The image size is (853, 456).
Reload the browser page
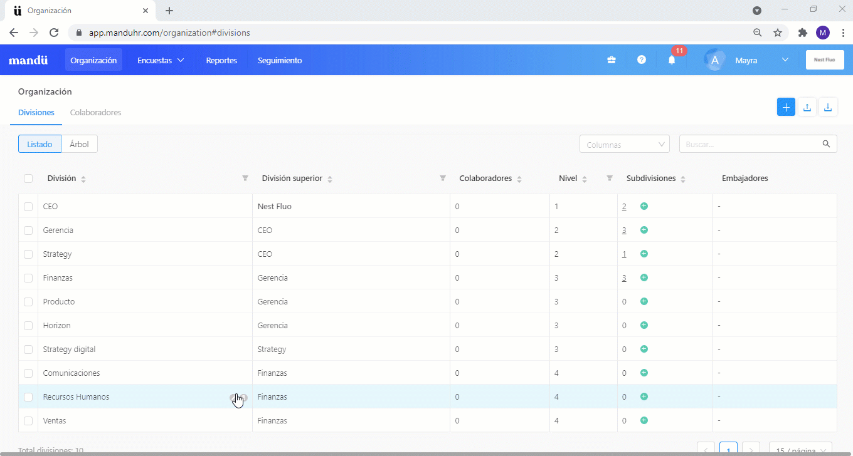[54, 33]
